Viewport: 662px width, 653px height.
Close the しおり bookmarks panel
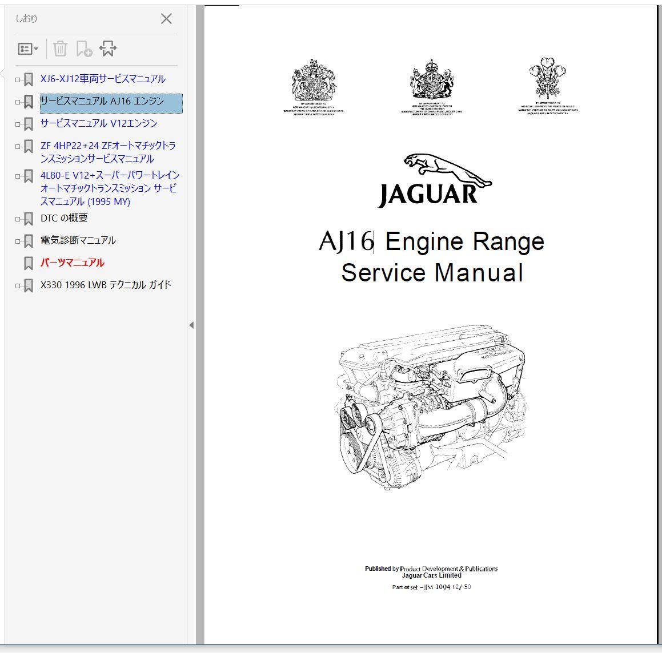point(166,19)
